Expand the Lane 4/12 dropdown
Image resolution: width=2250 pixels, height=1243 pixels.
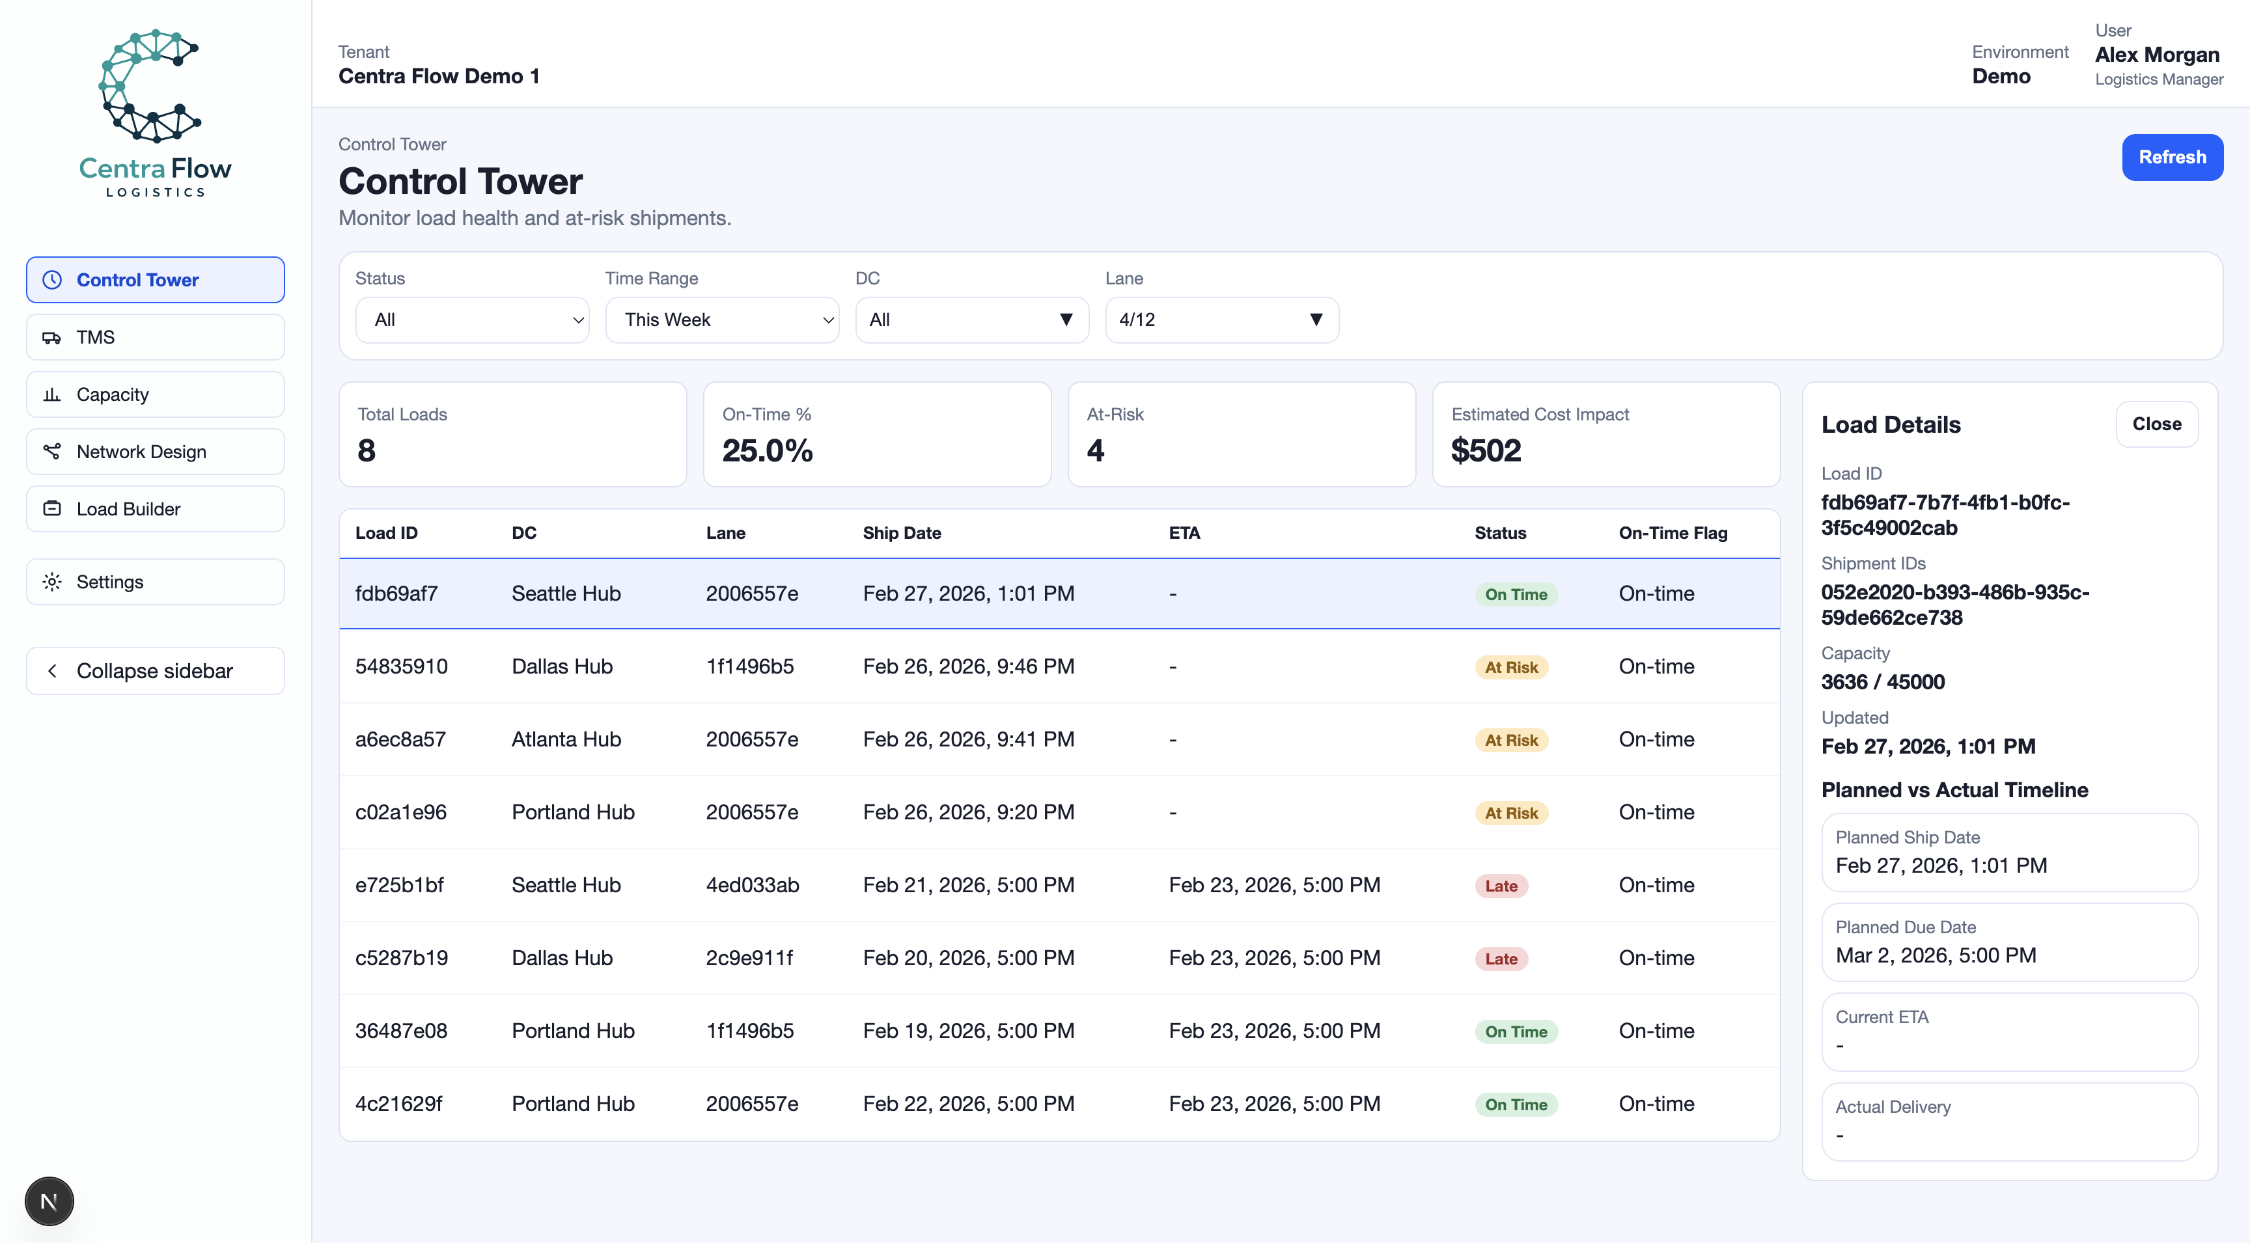tap(1221, 320)
